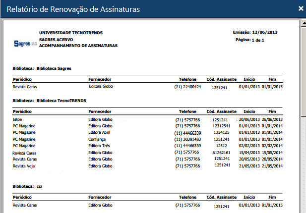Close the Relatório de Renovação de Assinaturas dialog
306x213 pixels.
(301, 8)
